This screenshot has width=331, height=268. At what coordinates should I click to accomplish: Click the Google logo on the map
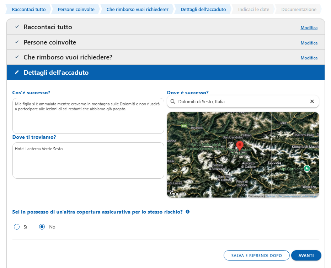click(178, 193)
